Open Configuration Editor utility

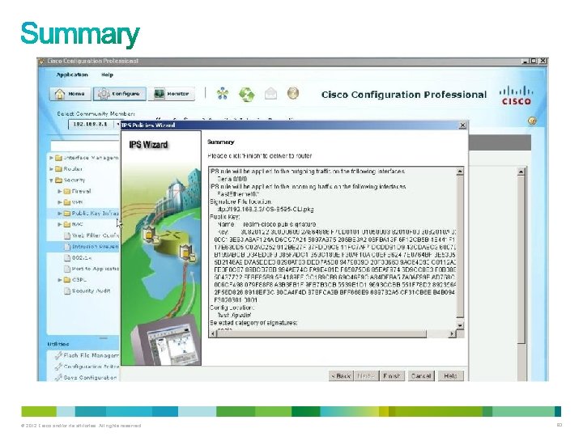coord(91,367)
